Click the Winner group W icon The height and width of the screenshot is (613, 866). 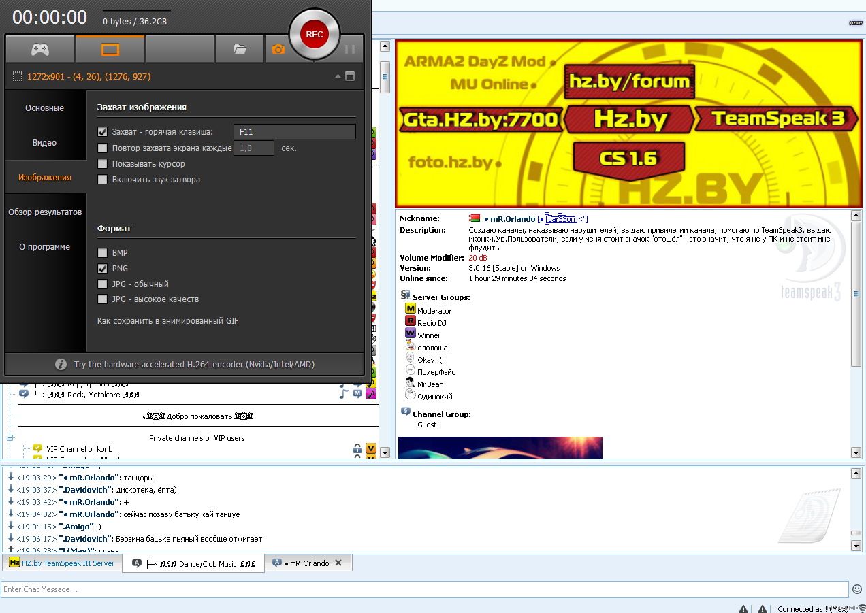coord(410,334)
